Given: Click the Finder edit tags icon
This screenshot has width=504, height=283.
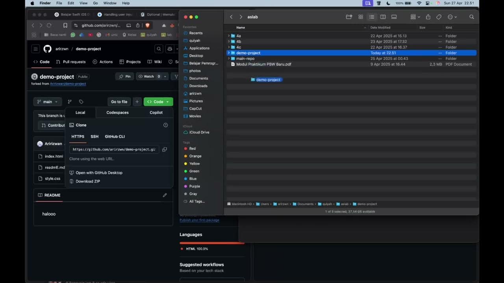Looking at the screenshot, I should click(x=439, y=17).
